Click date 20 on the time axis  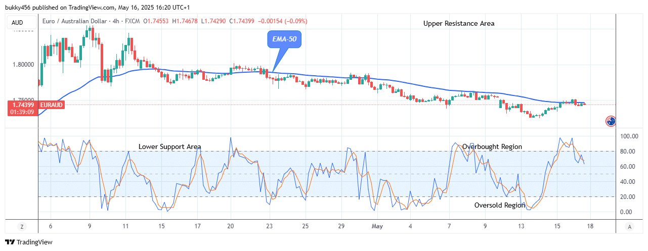230,226
